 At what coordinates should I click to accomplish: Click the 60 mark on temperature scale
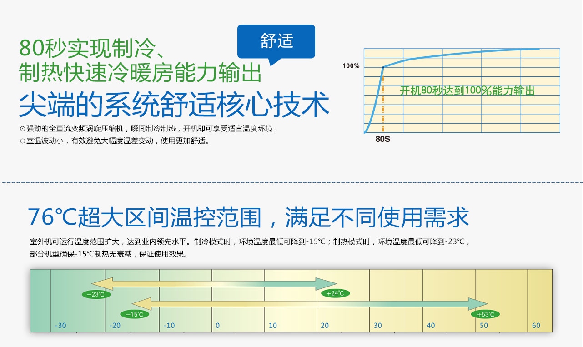pos(536,326)
